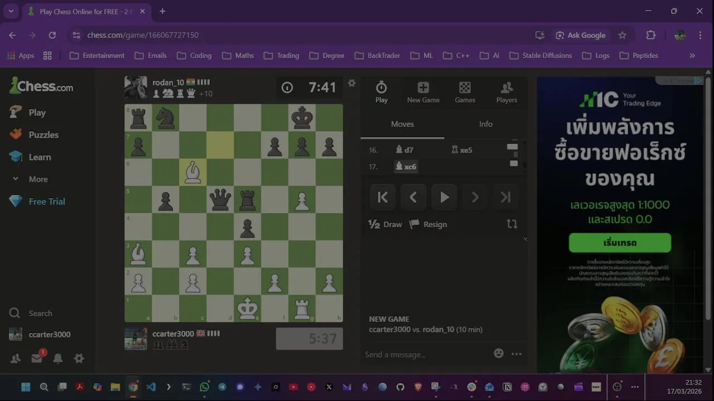The width and height of the screenshot is (714, 401).
Task: Resign the game
Action: (x=428, y=224)
